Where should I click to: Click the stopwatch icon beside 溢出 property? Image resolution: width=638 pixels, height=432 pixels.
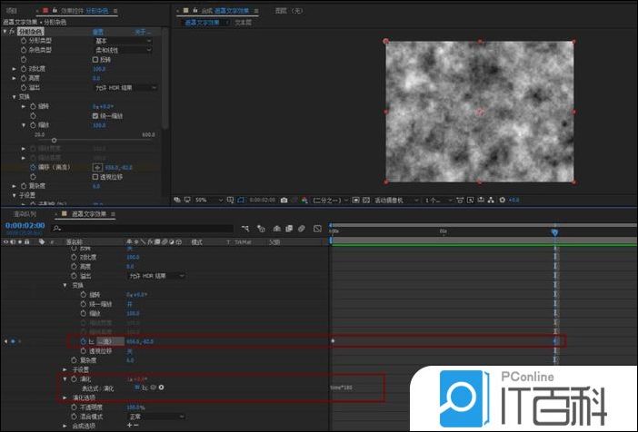23,87
